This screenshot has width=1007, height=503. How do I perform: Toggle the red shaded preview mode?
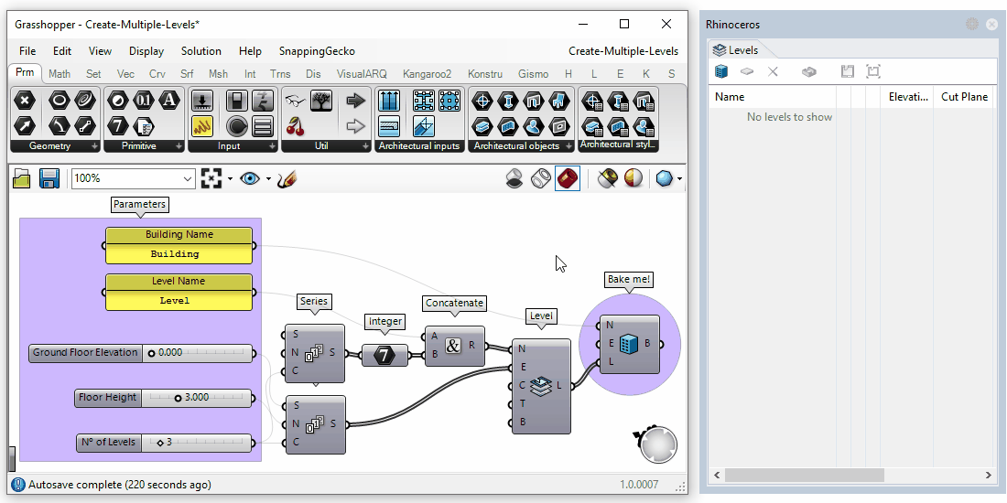click(x=568, y=179)
